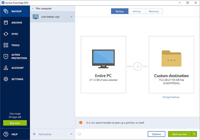Click the 75.2 GB of 105 GB free text
The image size is (200, 140).
click(171, 80)
